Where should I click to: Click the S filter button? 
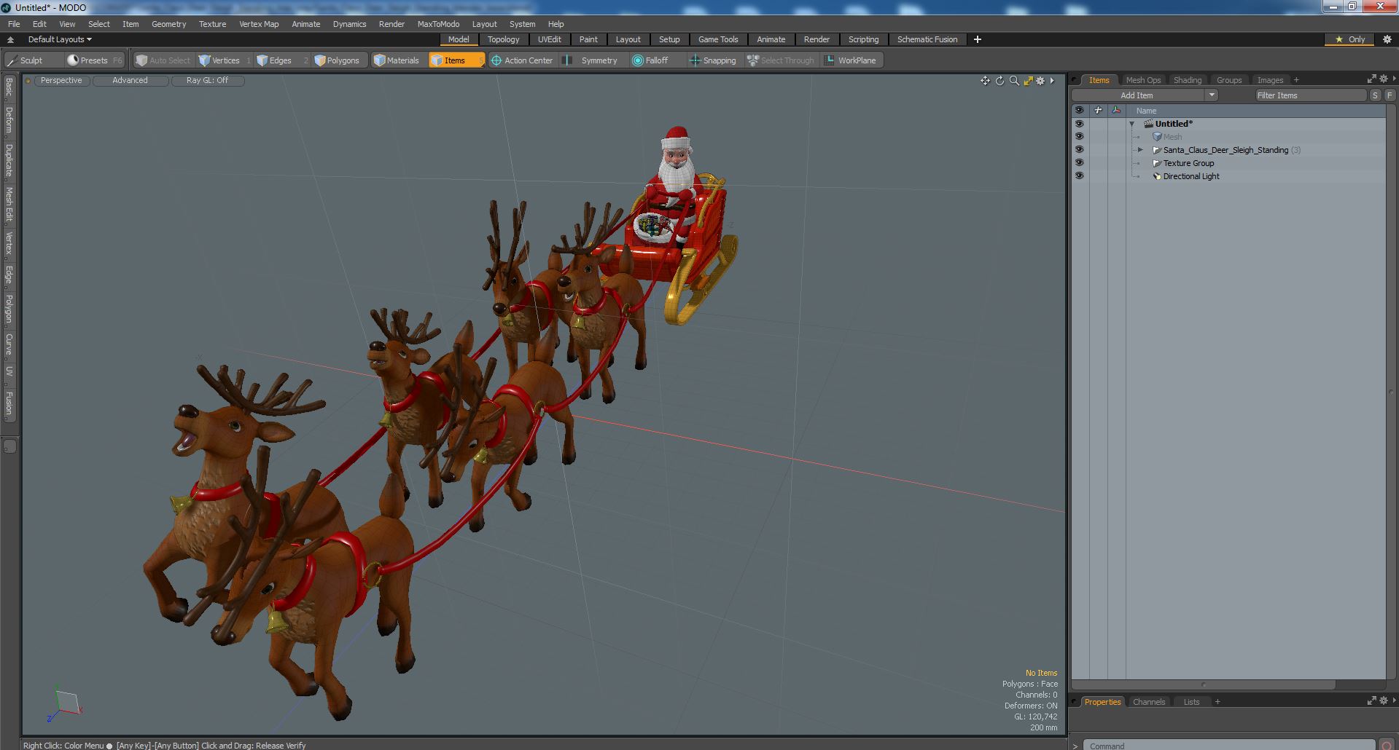tap(1375, 95)
